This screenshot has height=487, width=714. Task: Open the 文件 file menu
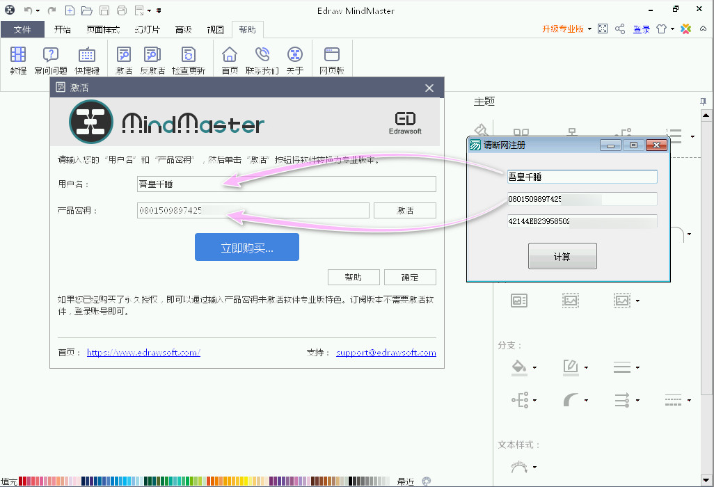pyautogui.click(x=22, y=30)
